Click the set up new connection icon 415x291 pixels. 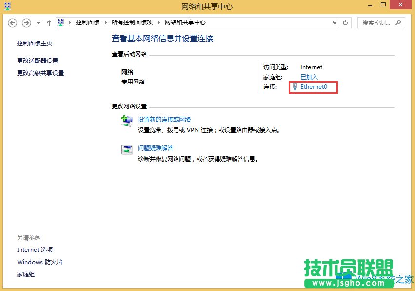tap(126, 121)
